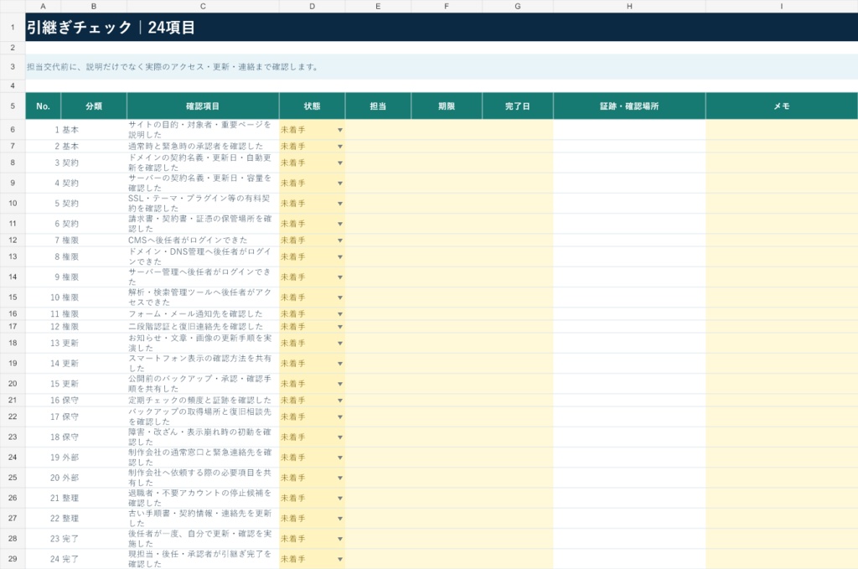Select cell ドメイン・DNS管理へ後任者がログイン

pos(203,256)
